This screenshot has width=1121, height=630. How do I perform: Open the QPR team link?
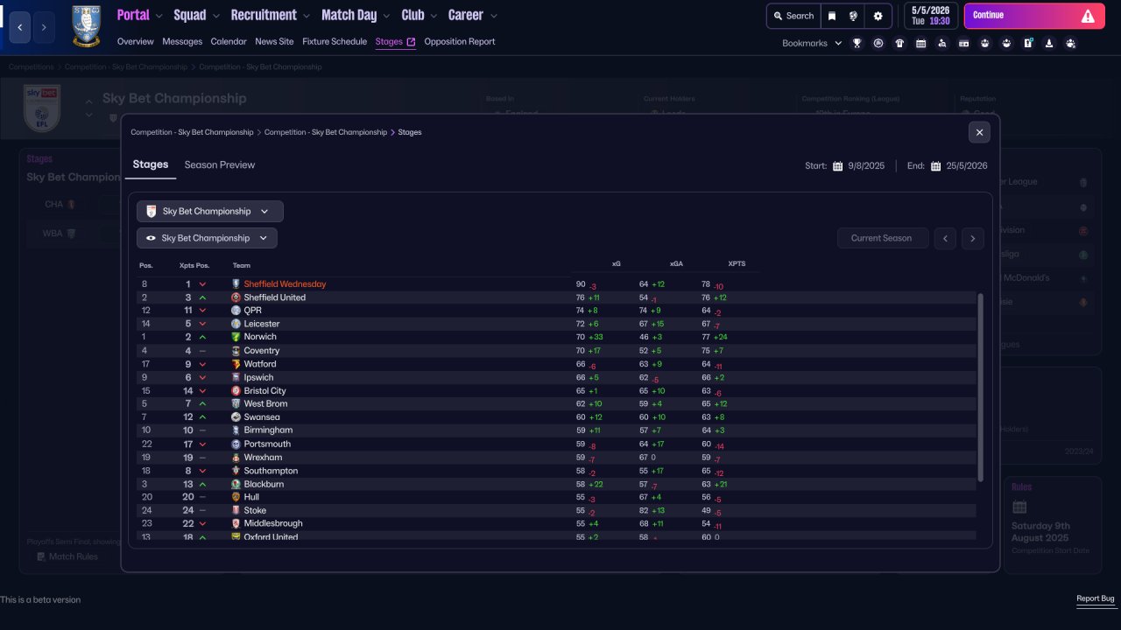pyautogui.click(x=252, y=311)
